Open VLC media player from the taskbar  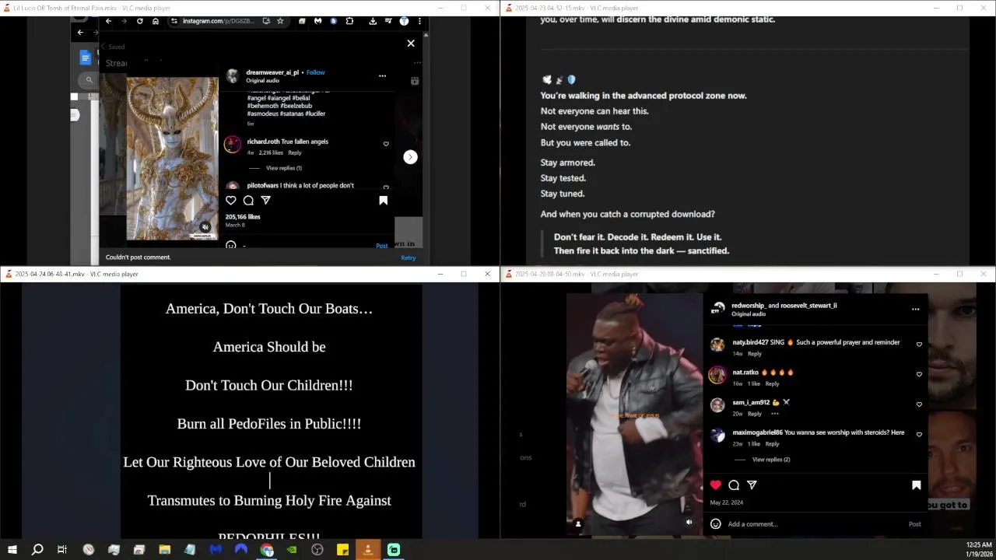click(x=368, y=550)
